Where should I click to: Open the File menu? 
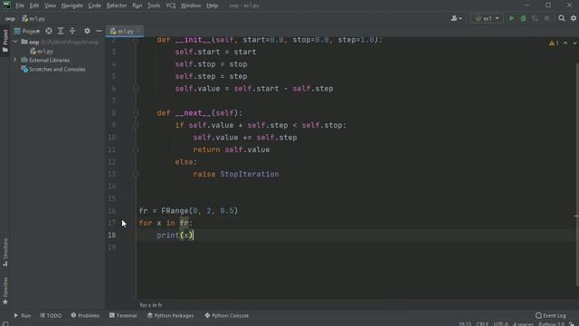click(x=20, y=5)
